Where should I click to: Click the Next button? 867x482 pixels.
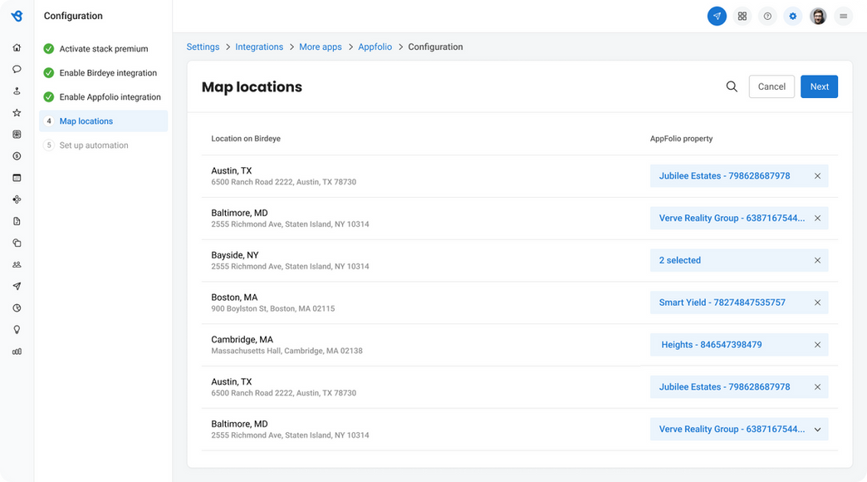[819, 86]
